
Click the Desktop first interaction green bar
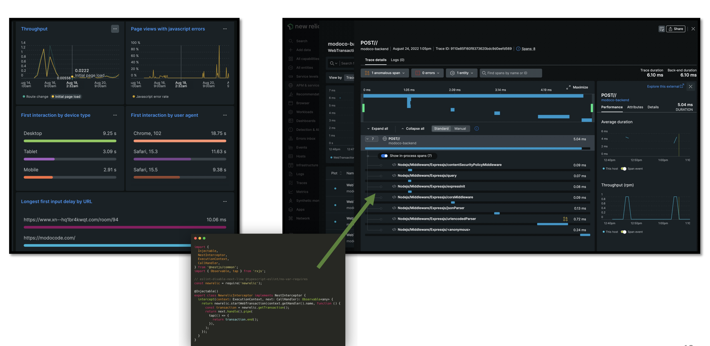(x=70, y=141)
